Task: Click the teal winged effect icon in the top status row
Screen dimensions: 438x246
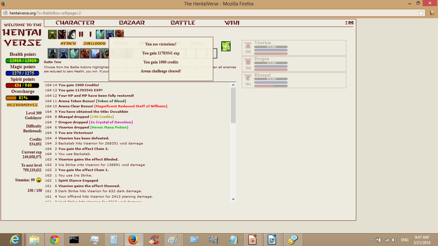Action: click(x=100, y=34)
